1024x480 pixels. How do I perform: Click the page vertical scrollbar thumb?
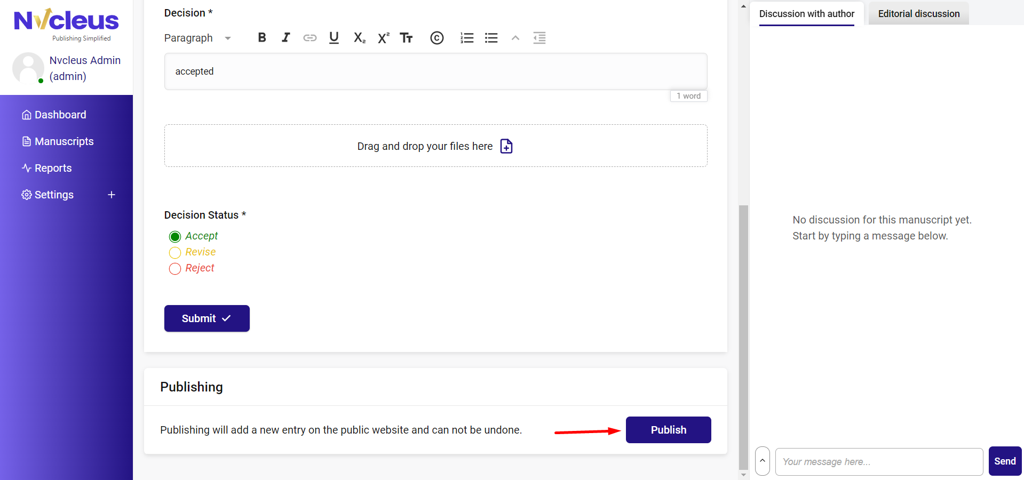(x=743, y=336)
